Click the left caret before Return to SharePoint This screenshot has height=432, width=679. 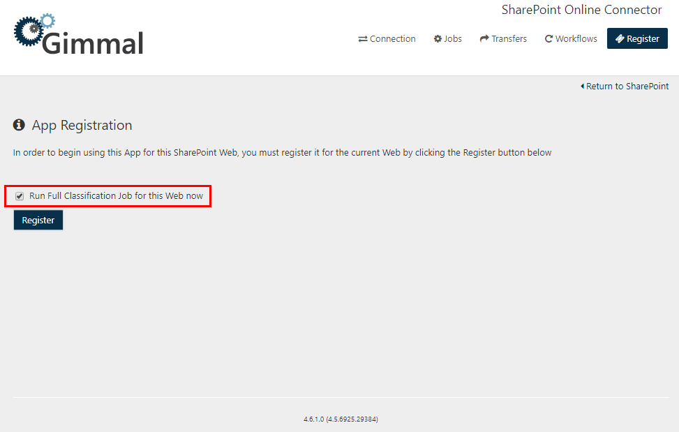(582, 87)
